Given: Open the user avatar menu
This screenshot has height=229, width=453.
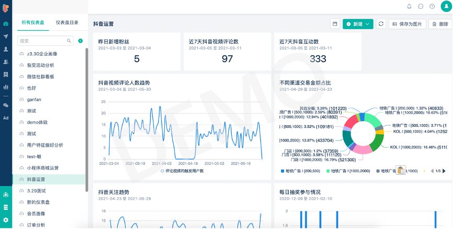Looking at the screenshot, I should [446, 6].
